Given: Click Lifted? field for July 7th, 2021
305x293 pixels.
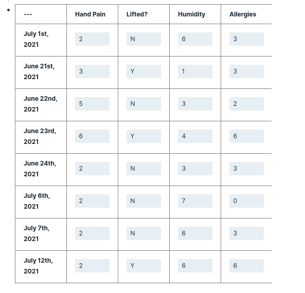Looking at the screenshot, I should point(143,233).
